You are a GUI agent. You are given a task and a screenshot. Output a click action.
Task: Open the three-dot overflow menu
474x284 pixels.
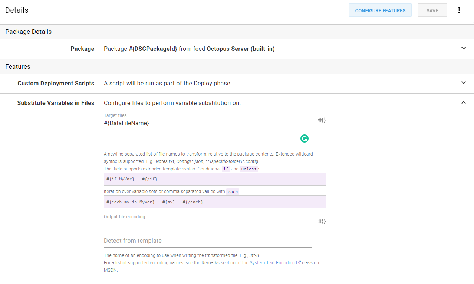point(459,10)
